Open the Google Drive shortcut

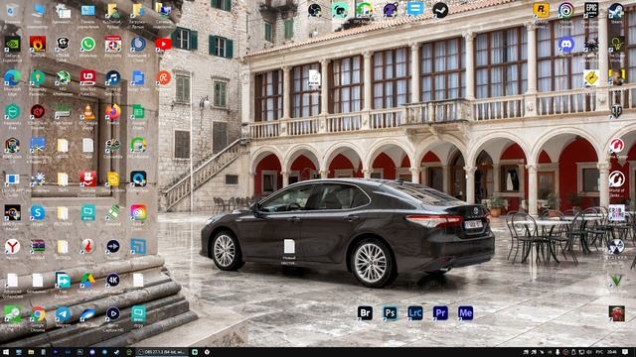[x=87, y=280]
